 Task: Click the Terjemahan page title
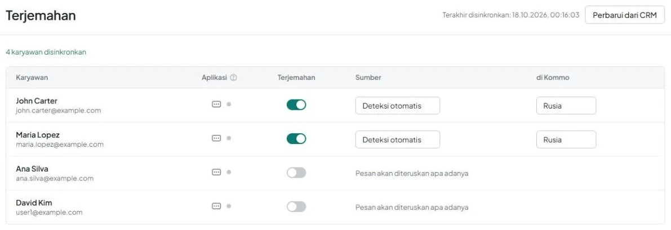coord(41,15)
